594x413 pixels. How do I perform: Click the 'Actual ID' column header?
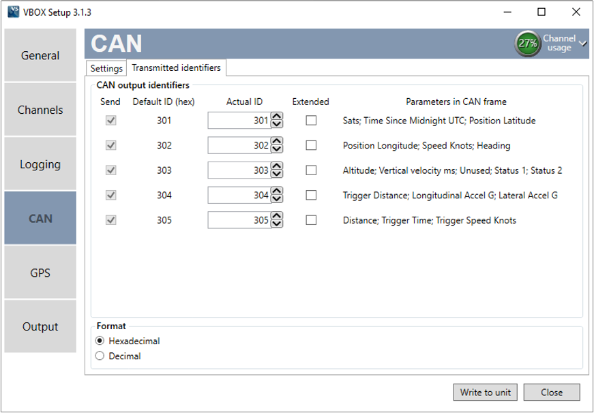[244, 102]
